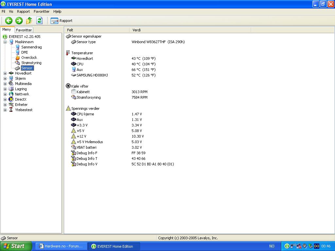Open the Vis menu
This screenshot has height=251, width=335.
click(x=11, y=11)
